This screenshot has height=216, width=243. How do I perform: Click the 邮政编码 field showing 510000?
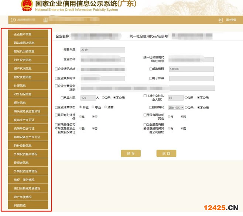click(x=191, y=69)
